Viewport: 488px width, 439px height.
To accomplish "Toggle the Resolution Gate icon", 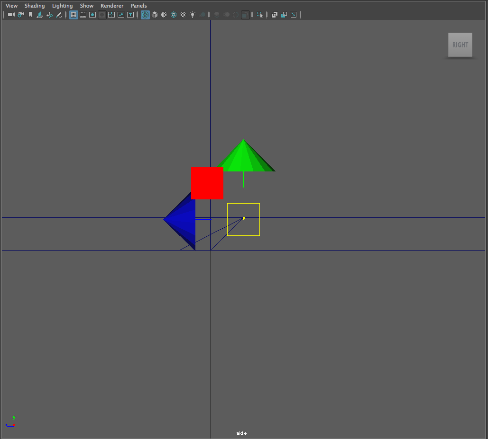I will click(92, 15).
